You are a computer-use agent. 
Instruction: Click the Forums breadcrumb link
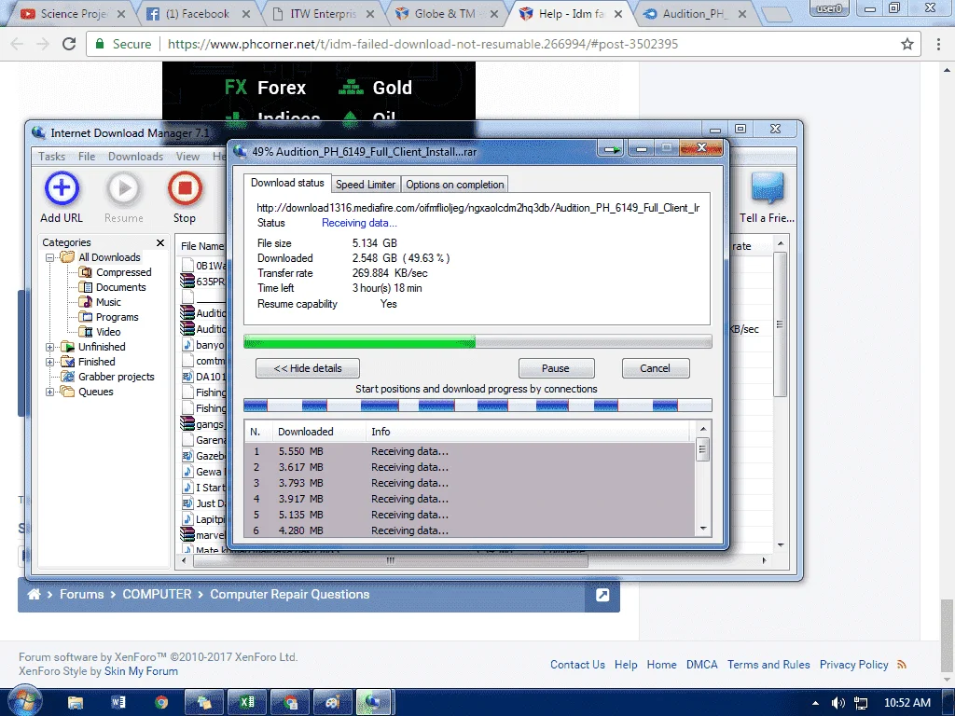[82, 594]
